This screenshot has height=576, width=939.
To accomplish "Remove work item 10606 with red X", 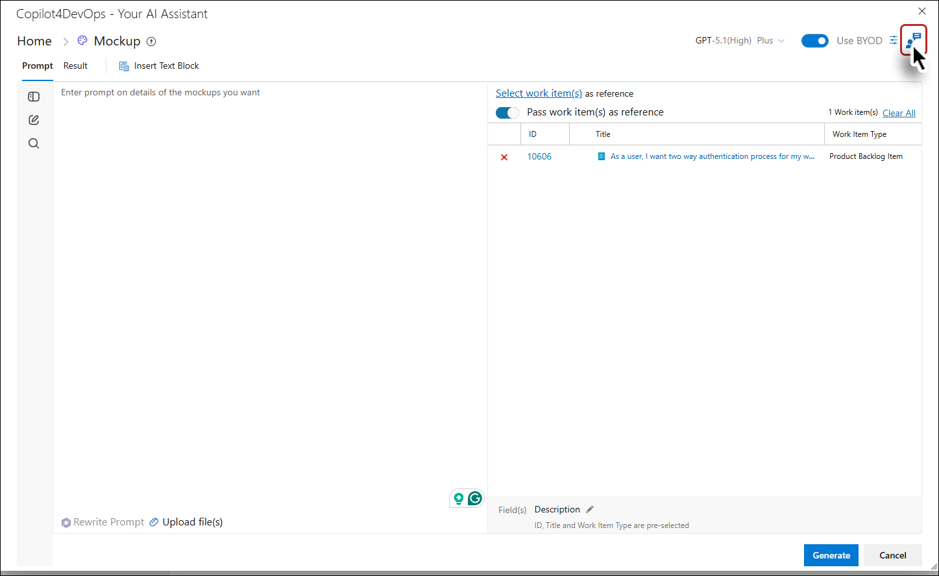I will [x=504, y=157].
